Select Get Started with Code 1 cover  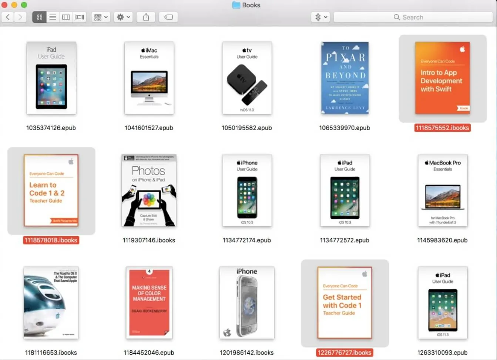pos(345,303)
